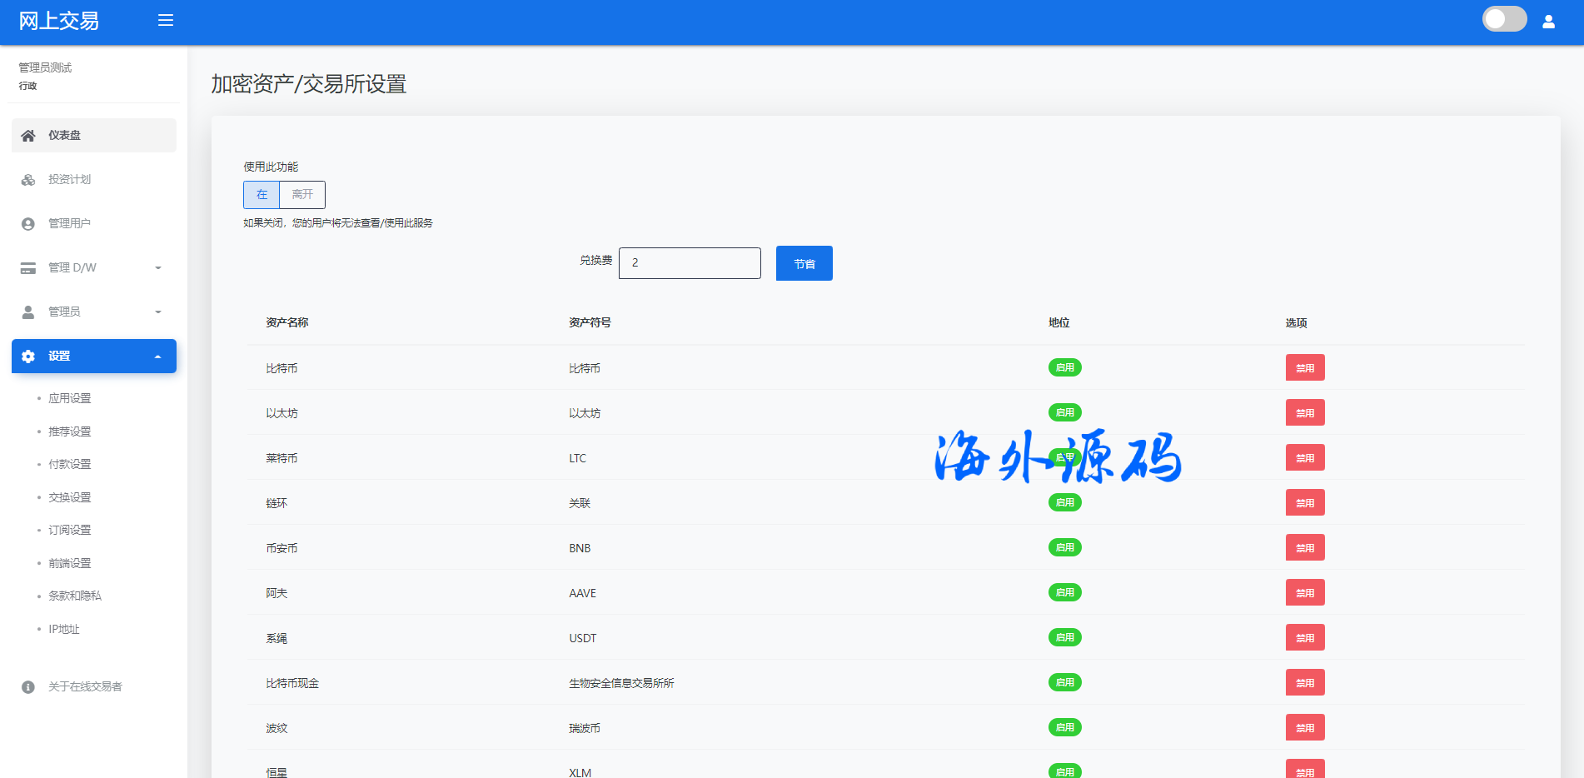Select the 离开 option to turn off feature
Image resolution: width=1584 pixels, height=778 pixels.
click(x=302, y=195)
